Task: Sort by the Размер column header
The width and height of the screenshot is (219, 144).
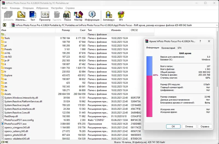Action: 63,30
